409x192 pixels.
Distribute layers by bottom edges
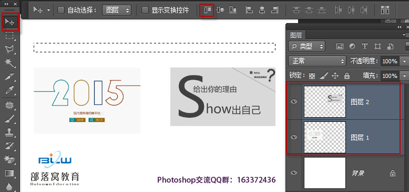click(322, 10)
